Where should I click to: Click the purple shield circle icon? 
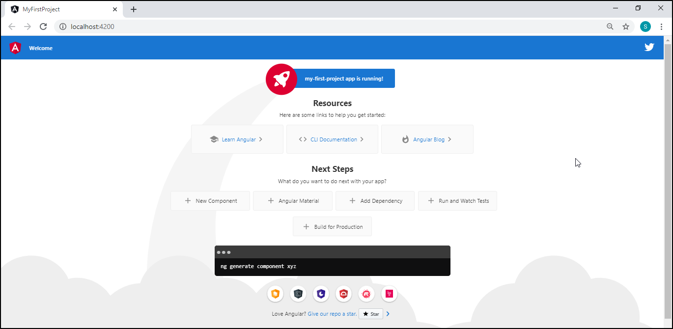pos(321,294)
